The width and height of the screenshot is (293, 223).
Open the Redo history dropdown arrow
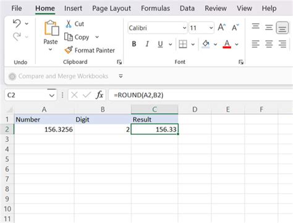pos(27,37)
